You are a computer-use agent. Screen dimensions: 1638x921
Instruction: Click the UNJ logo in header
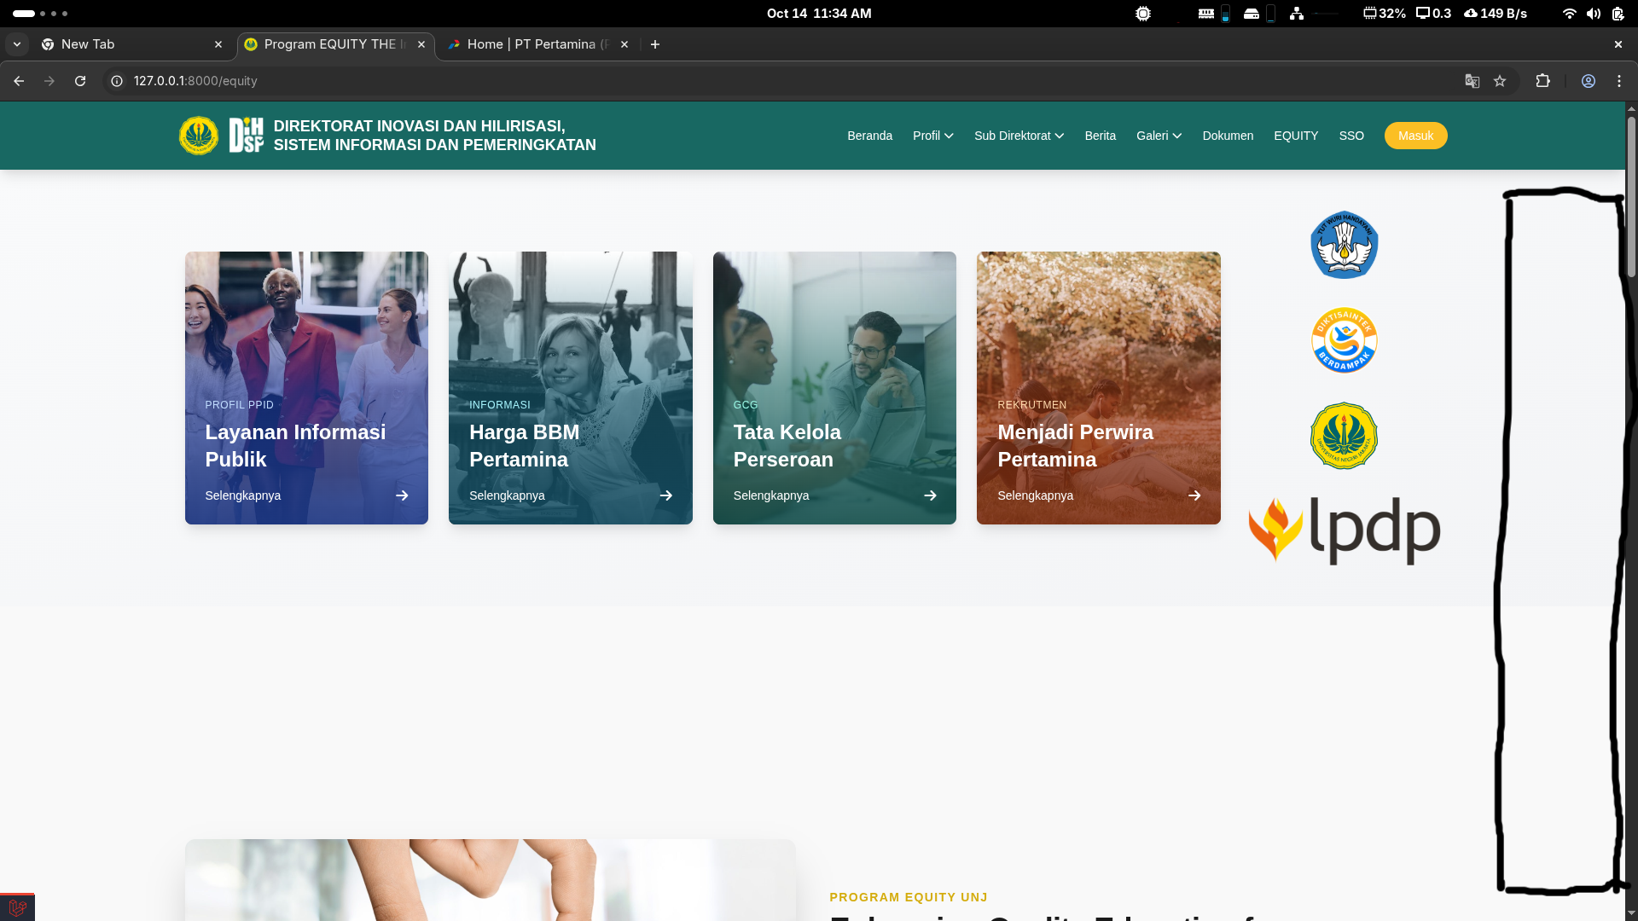(x=198, y=136)
